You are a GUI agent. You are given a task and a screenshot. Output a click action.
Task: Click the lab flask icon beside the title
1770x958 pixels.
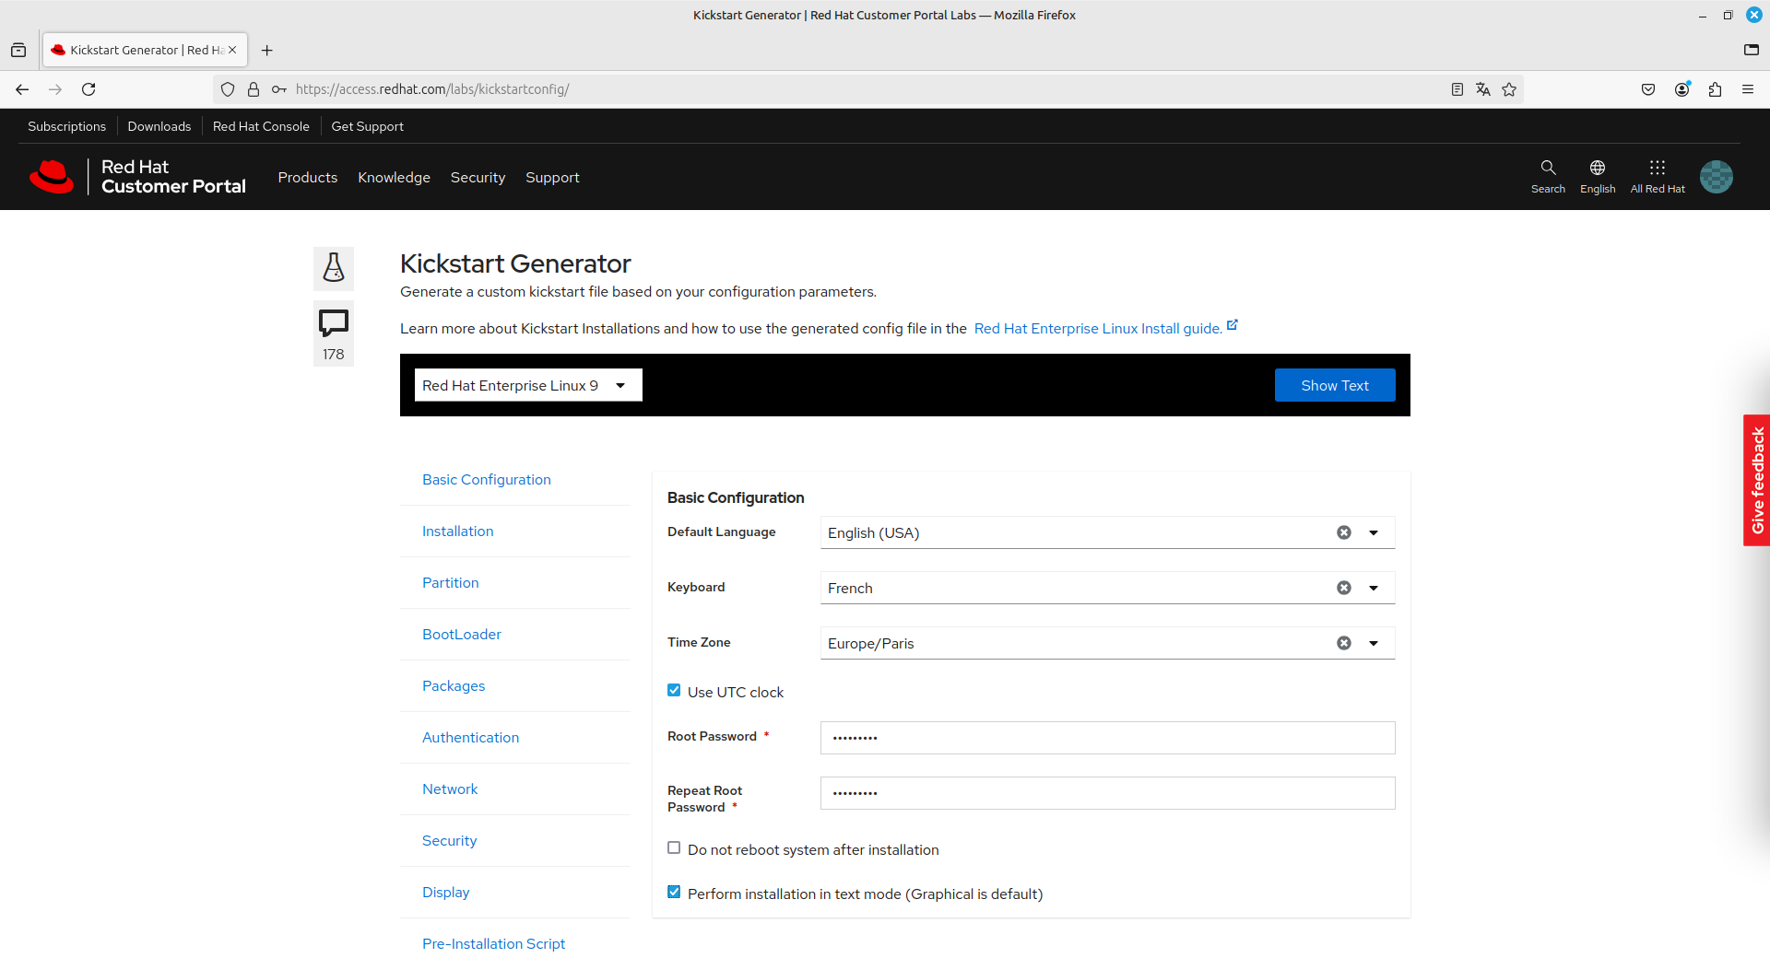coord(334,268)
